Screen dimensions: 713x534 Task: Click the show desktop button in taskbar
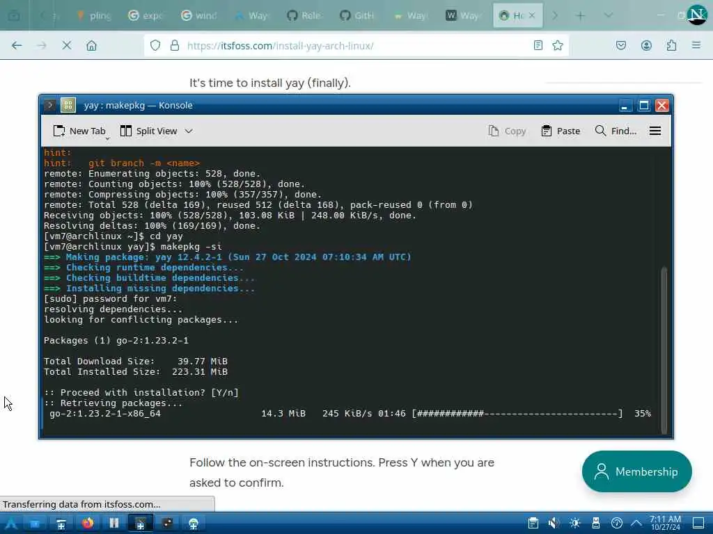(x=699, y=524)
